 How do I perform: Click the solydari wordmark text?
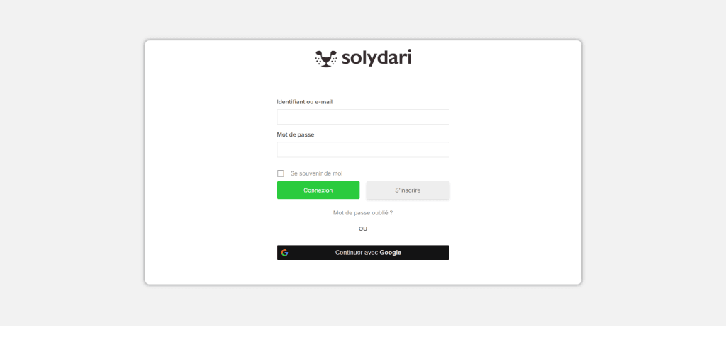pos(376,58)
